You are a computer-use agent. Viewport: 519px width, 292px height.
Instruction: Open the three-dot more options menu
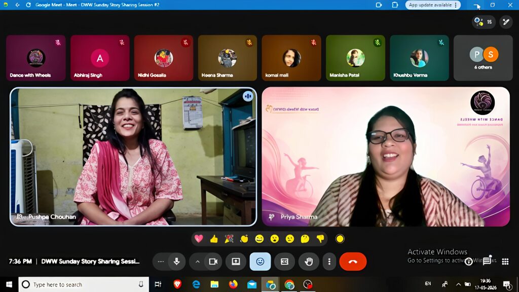tap(329, 262)
